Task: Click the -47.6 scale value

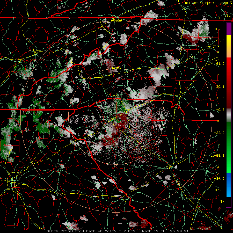Action: pos(219,144)
